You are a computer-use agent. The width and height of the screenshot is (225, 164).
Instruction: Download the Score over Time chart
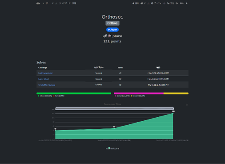click(x=187, y=104)
